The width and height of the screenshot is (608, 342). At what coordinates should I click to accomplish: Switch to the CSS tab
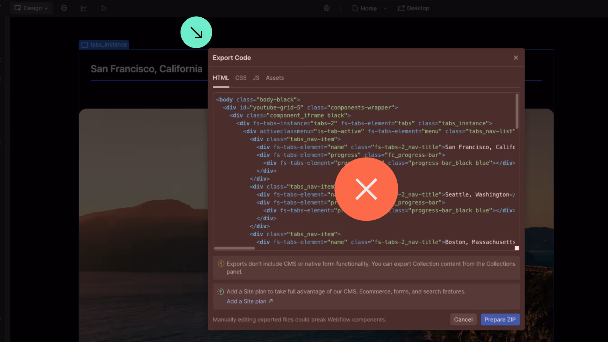(241, 78)
